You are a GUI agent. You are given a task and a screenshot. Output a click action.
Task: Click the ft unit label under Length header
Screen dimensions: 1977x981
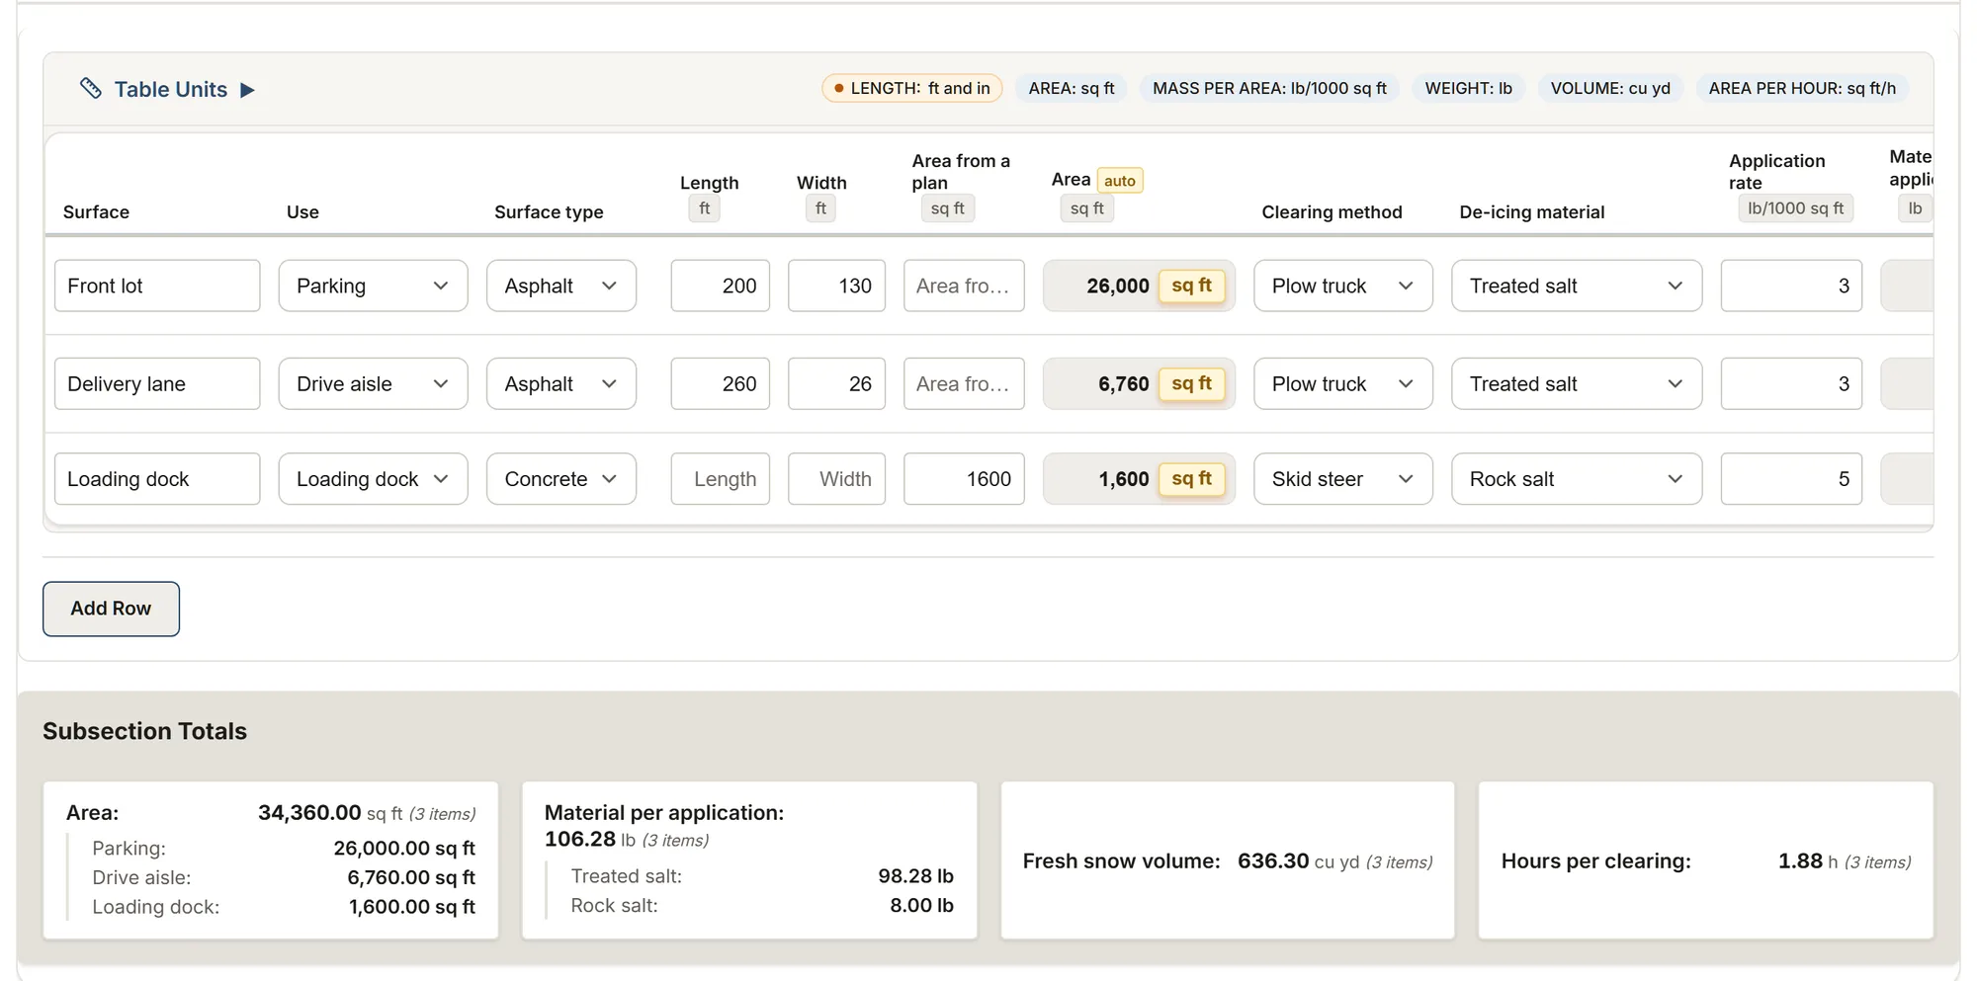tap(704, 208)
